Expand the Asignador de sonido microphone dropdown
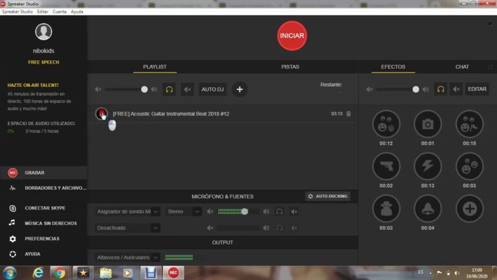The width and height of the screenshot is (497, 280). pos(127,211)
